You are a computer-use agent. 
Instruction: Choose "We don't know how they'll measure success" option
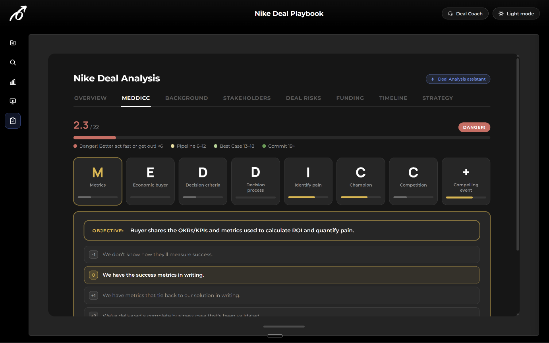[x=282, y=254]
